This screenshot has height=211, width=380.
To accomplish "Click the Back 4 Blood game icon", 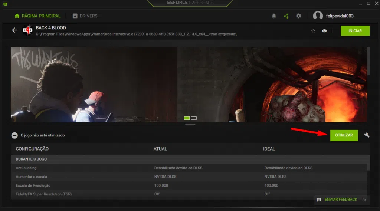I will pyautogui.click(x=28, y=30).
